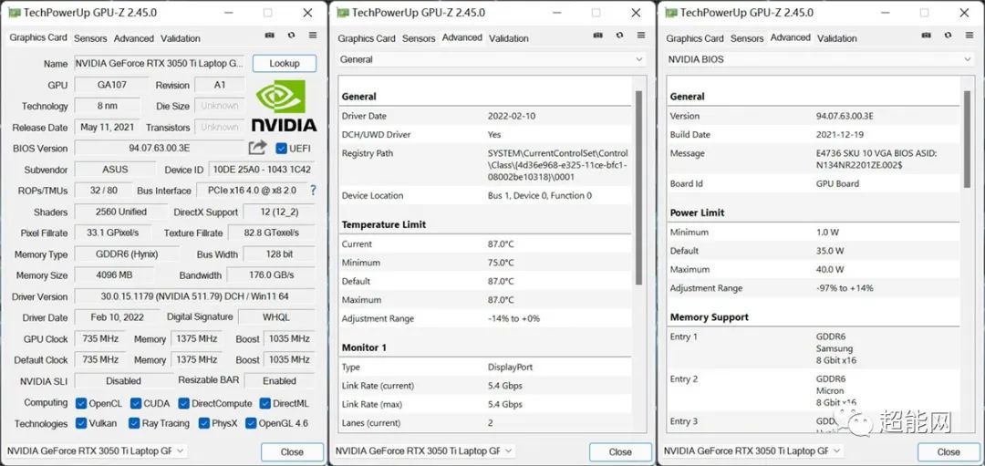Viewport: 985px width, 466px height.
Task: Toggle the OpenCL checkbox
Action: point(81,403)
